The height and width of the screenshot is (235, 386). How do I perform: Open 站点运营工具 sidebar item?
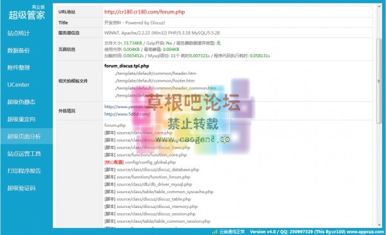coord(24,154)
